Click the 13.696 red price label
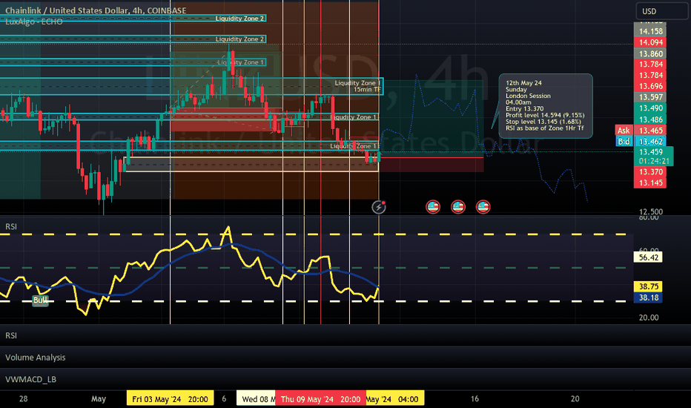 pyautogui.click(x=650, y=86)
